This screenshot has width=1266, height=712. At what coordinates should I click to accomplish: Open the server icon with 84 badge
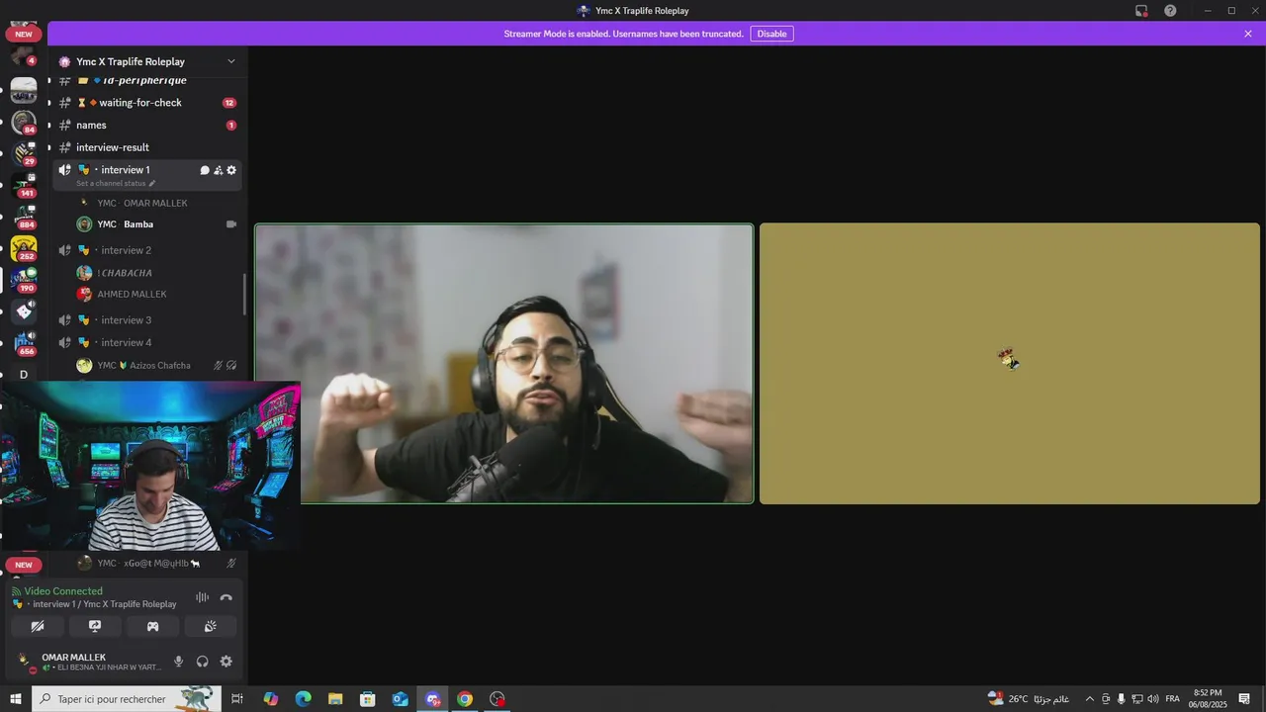24,122
